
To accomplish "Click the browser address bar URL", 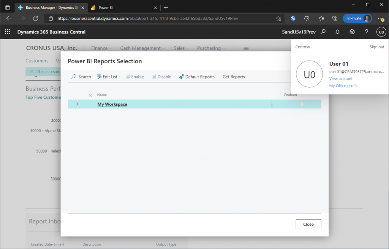I will click(x=148, y=18).
